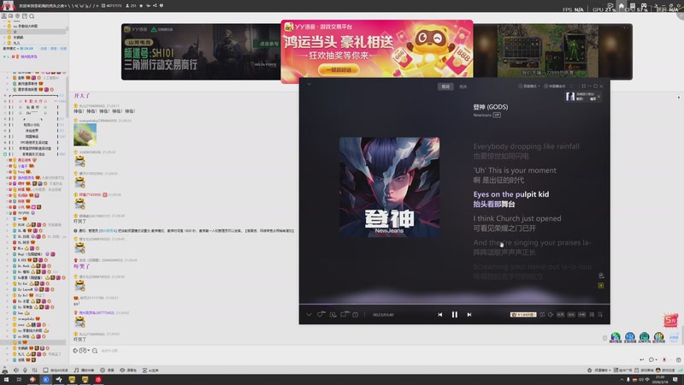
Task: Jump to lyric "Everybody dropping like rainfall"
Action: coord(526,146)
